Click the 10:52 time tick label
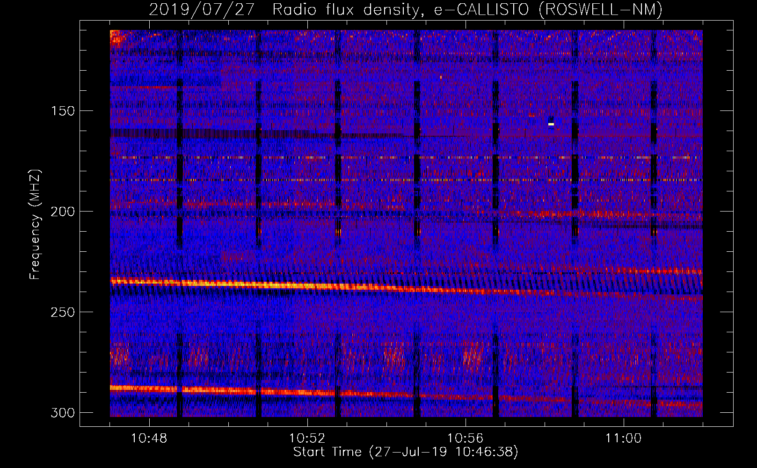This screenshot has height=468, width=757. click(x=307, y=439)
